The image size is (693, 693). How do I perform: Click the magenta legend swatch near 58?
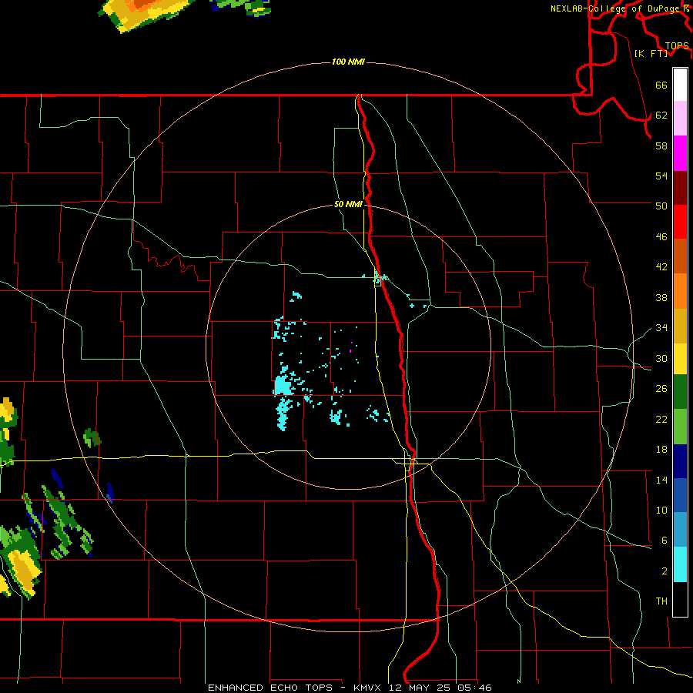pos(680,153)
